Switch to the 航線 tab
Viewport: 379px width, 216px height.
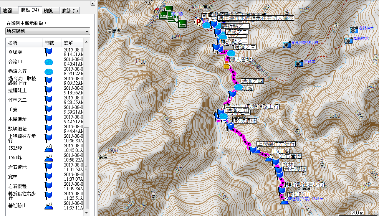click(48, 10)
